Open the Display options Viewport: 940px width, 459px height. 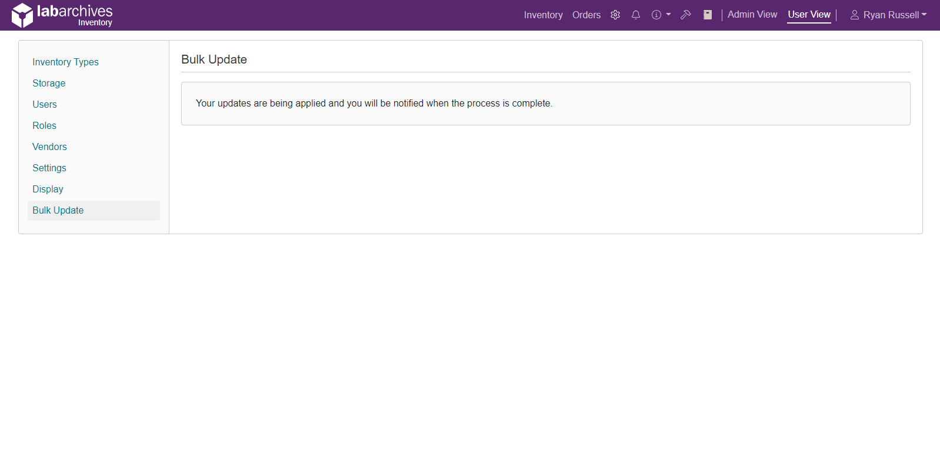(x=48, y=189)
